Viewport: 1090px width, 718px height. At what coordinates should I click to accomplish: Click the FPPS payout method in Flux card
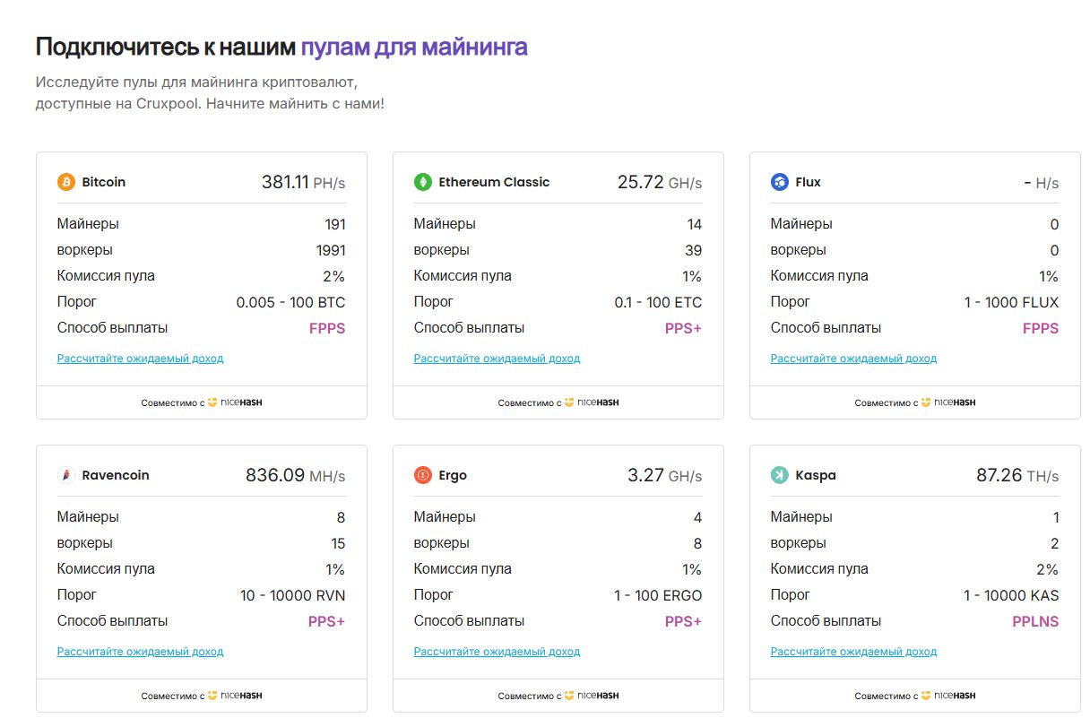click(x=1041, y=329)
